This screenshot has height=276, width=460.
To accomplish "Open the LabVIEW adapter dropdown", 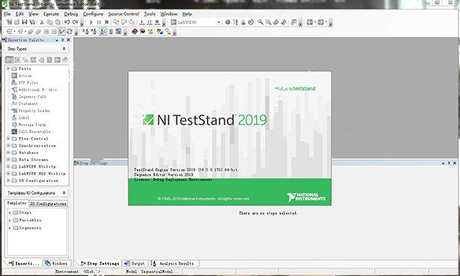I will click(219, 22).
